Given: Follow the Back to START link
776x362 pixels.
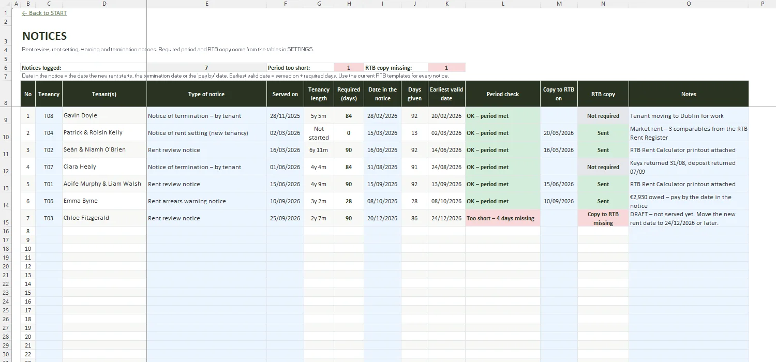Looking at the screenshot, I should (x=44, y=13).
